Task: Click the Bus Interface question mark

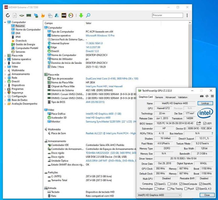Action: (212, 133)
